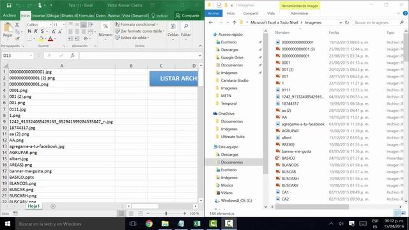Decrease font size with small A icon
Screen dimensions: 409x230
pyautogui.click(x=60, y=31)
